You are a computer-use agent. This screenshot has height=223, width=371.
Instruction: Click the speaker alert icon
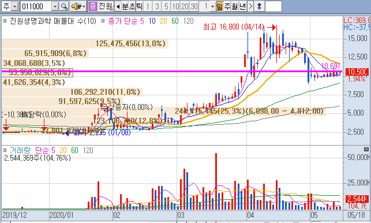(x=77, y=6)
